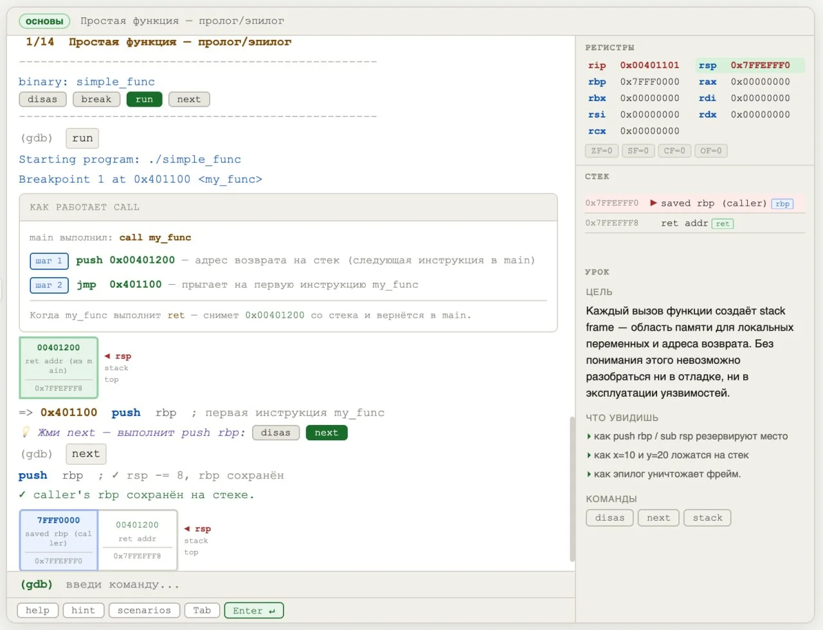The width and height of the screenshot is (823, 630).
Task: Click the executed next command chip
Action: coord(86,454)
